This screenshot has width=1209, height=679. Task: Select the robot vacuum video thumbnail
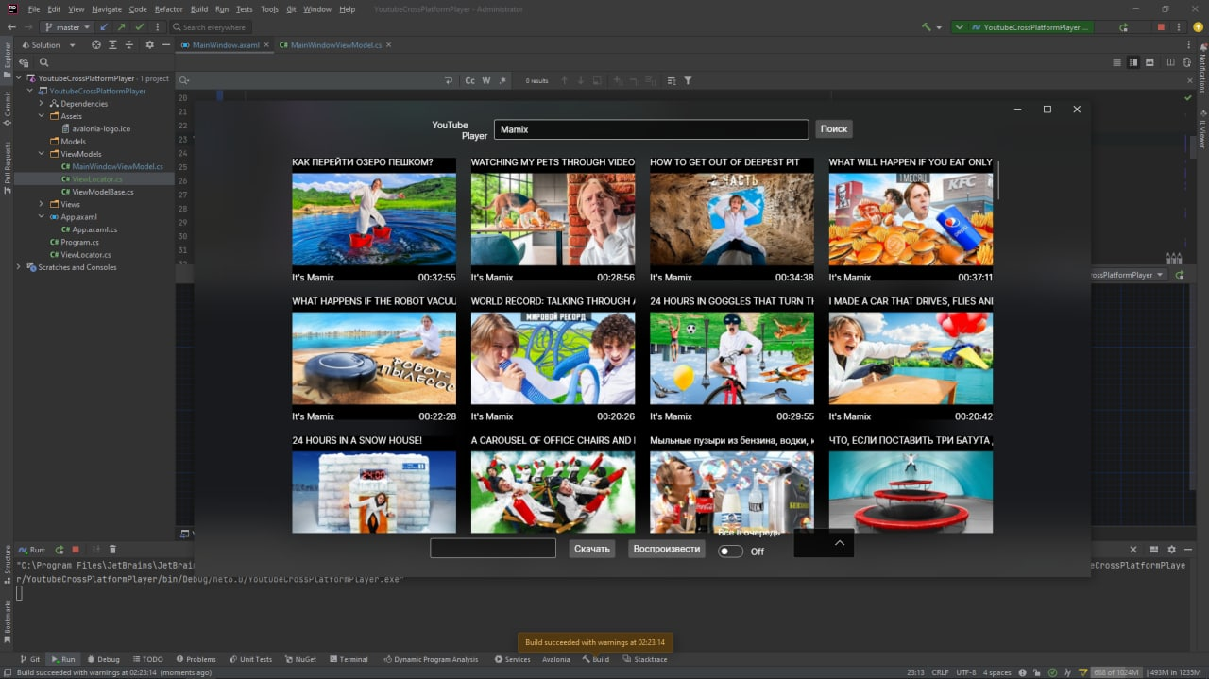pyautogui.click(x=374, y=359)
